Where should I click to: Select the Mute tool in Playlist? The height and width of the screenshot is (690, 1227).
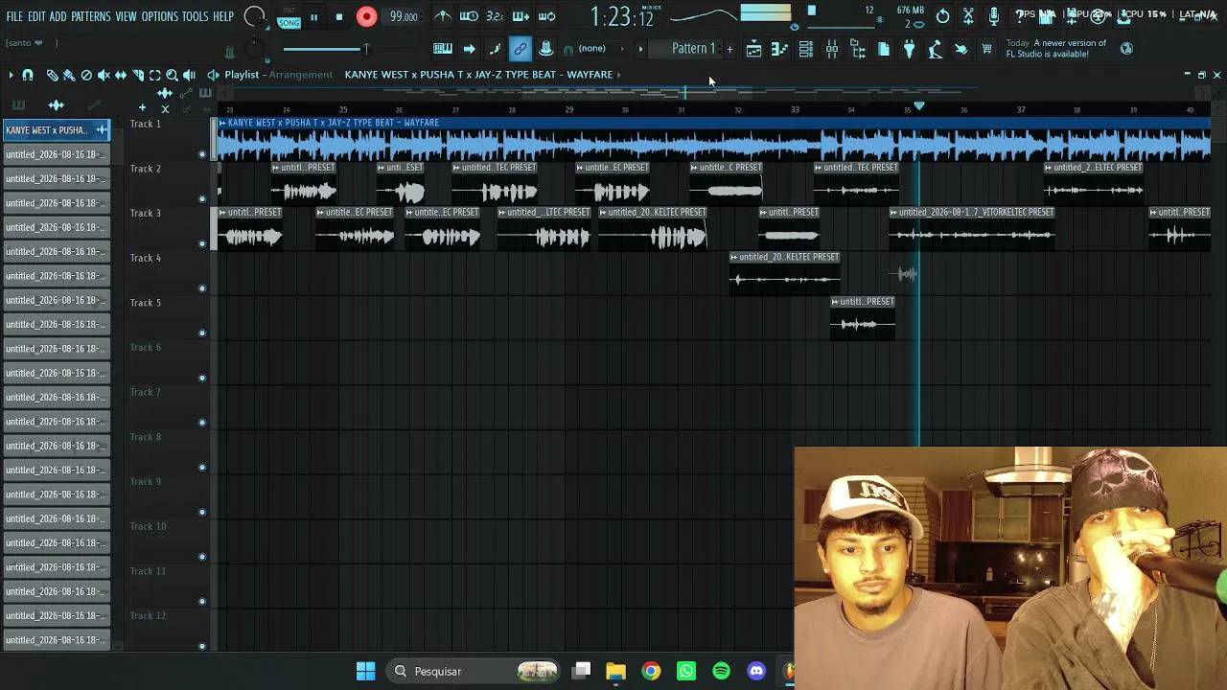pos(104,75)
